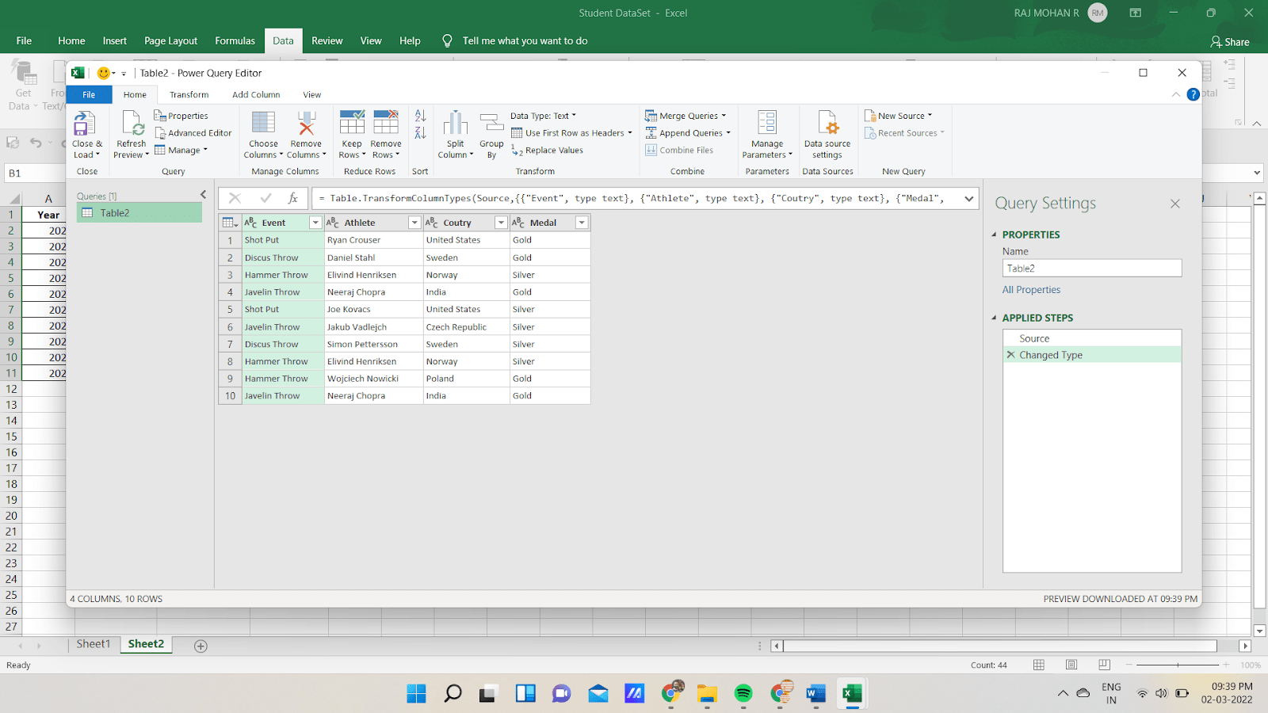Click the sort ascending icon
Image resolution: width=1268 pixels, height=713 pixels.
pos(419,115)
